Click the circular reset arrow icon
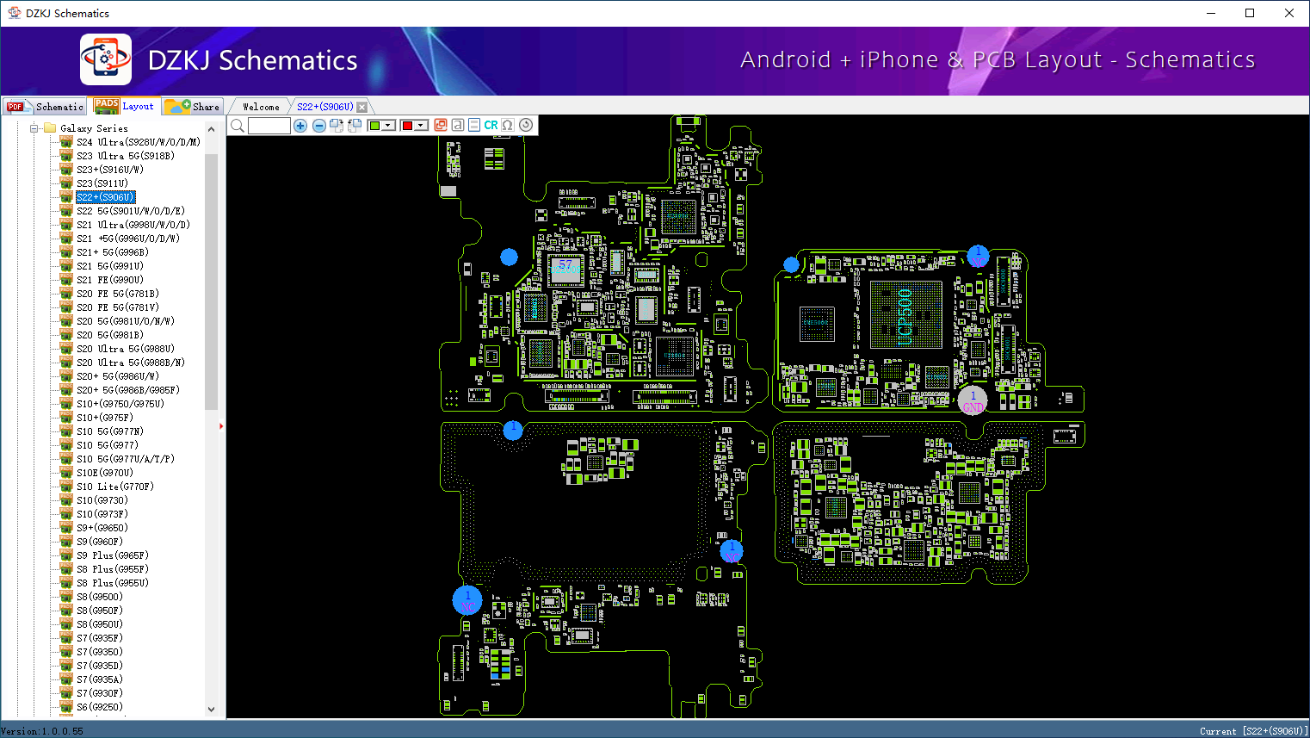This screenshot has height=738, width=1310. [x=526, y=125]
